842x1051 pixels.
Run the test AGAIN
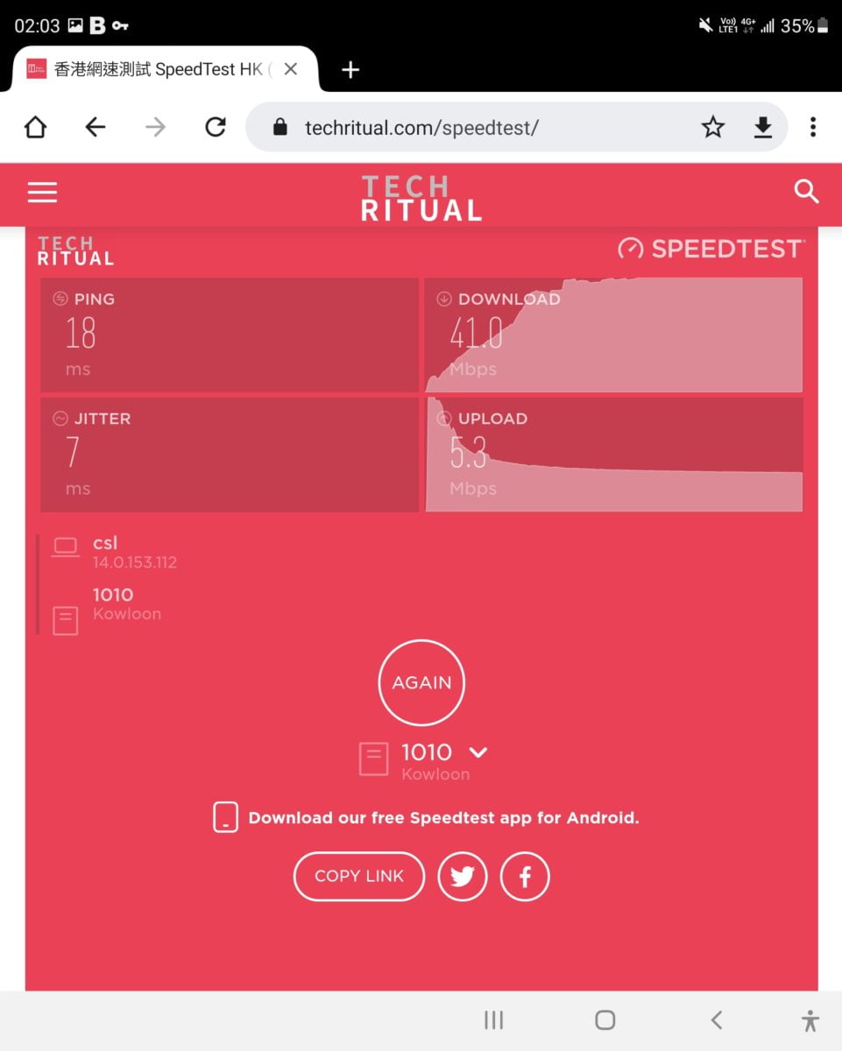pyautogui.click(x=421, y=683)
